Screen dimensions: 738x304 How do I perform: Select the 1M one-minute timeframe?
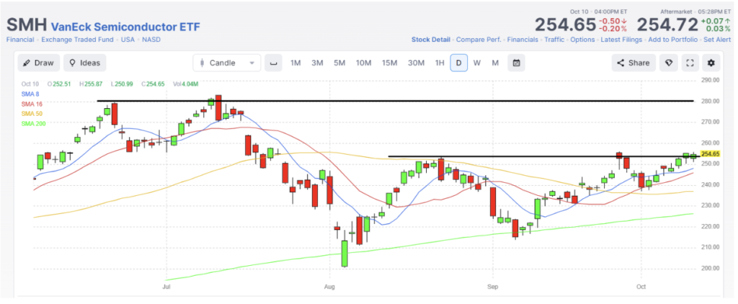[x=295, y=63]
